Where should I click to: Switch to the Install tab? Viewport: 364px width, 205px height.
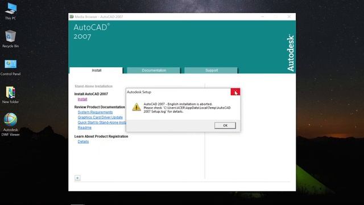[x=96, y=70]
